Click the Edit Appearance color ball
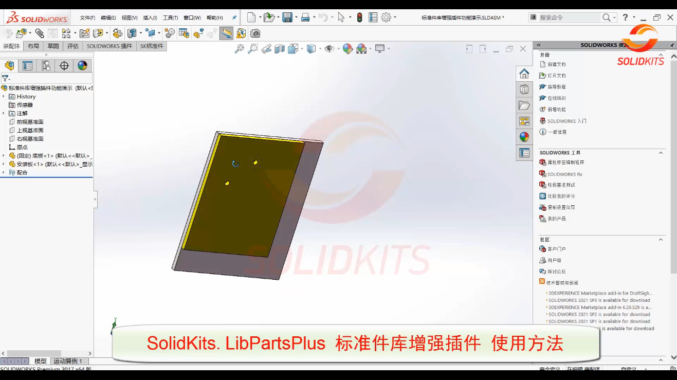 tap(348, 49)
